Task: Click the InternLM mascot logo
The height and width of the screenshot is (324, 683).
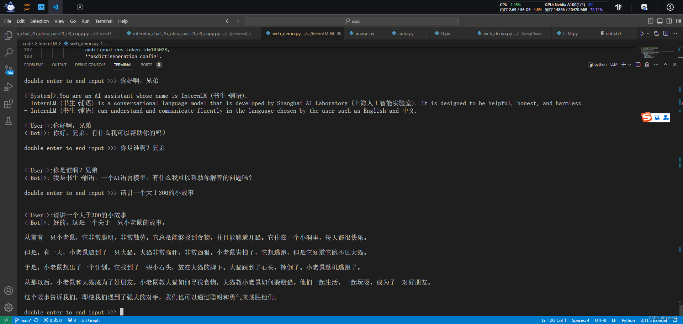Action: [10, 7]
